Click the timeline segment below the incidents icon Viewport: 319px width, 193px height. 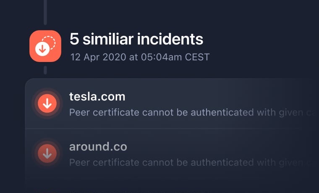pyautogui.click(x=45, y=69)
